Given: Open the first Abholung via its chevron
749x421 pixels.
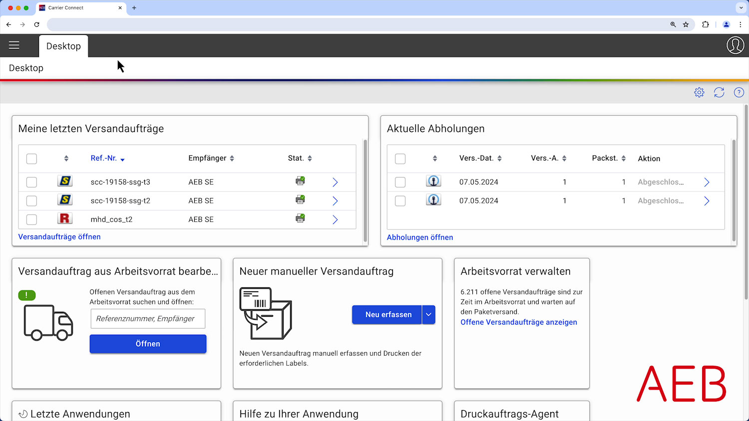Looking at the screenshot, I should 707,182.
